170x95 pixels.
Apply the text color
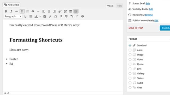pos(36,16)
